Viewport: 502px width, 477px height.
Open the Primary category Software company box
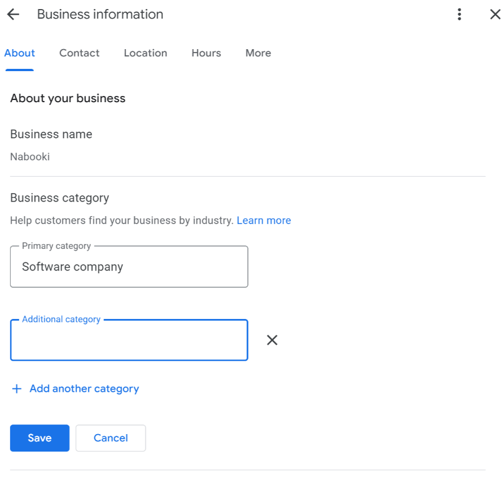tap(129, 266)
